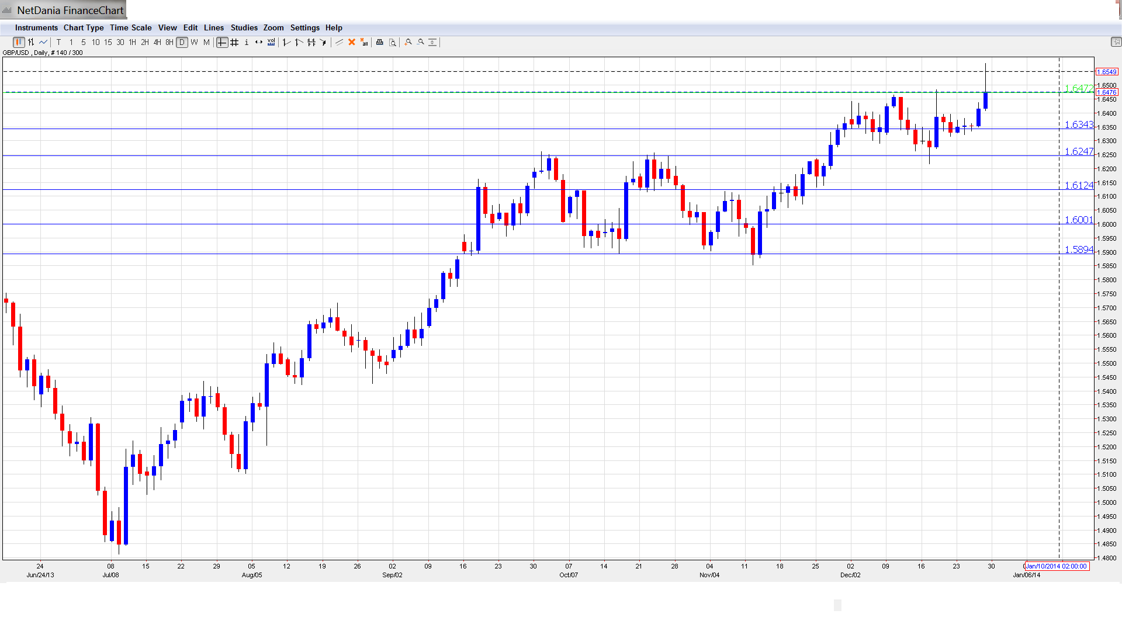Viewport: 1122px width, 631px height.
Task: Toggle the crosshair cursor tool
Action: pyautogui.click(x=222, y=42)
